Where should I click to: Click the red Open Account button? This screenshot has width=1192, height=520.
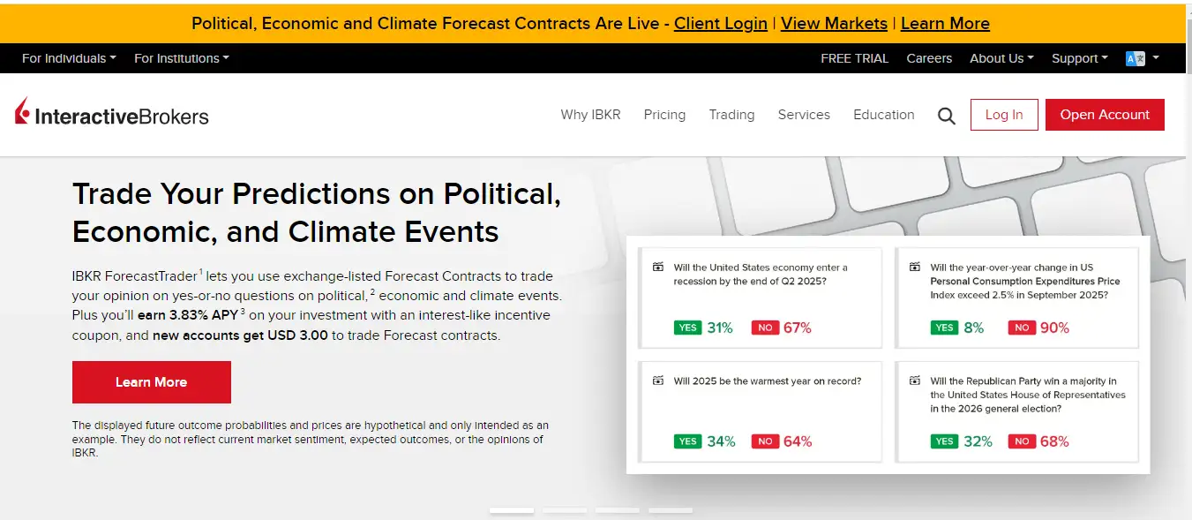[x=1105, y=115]
